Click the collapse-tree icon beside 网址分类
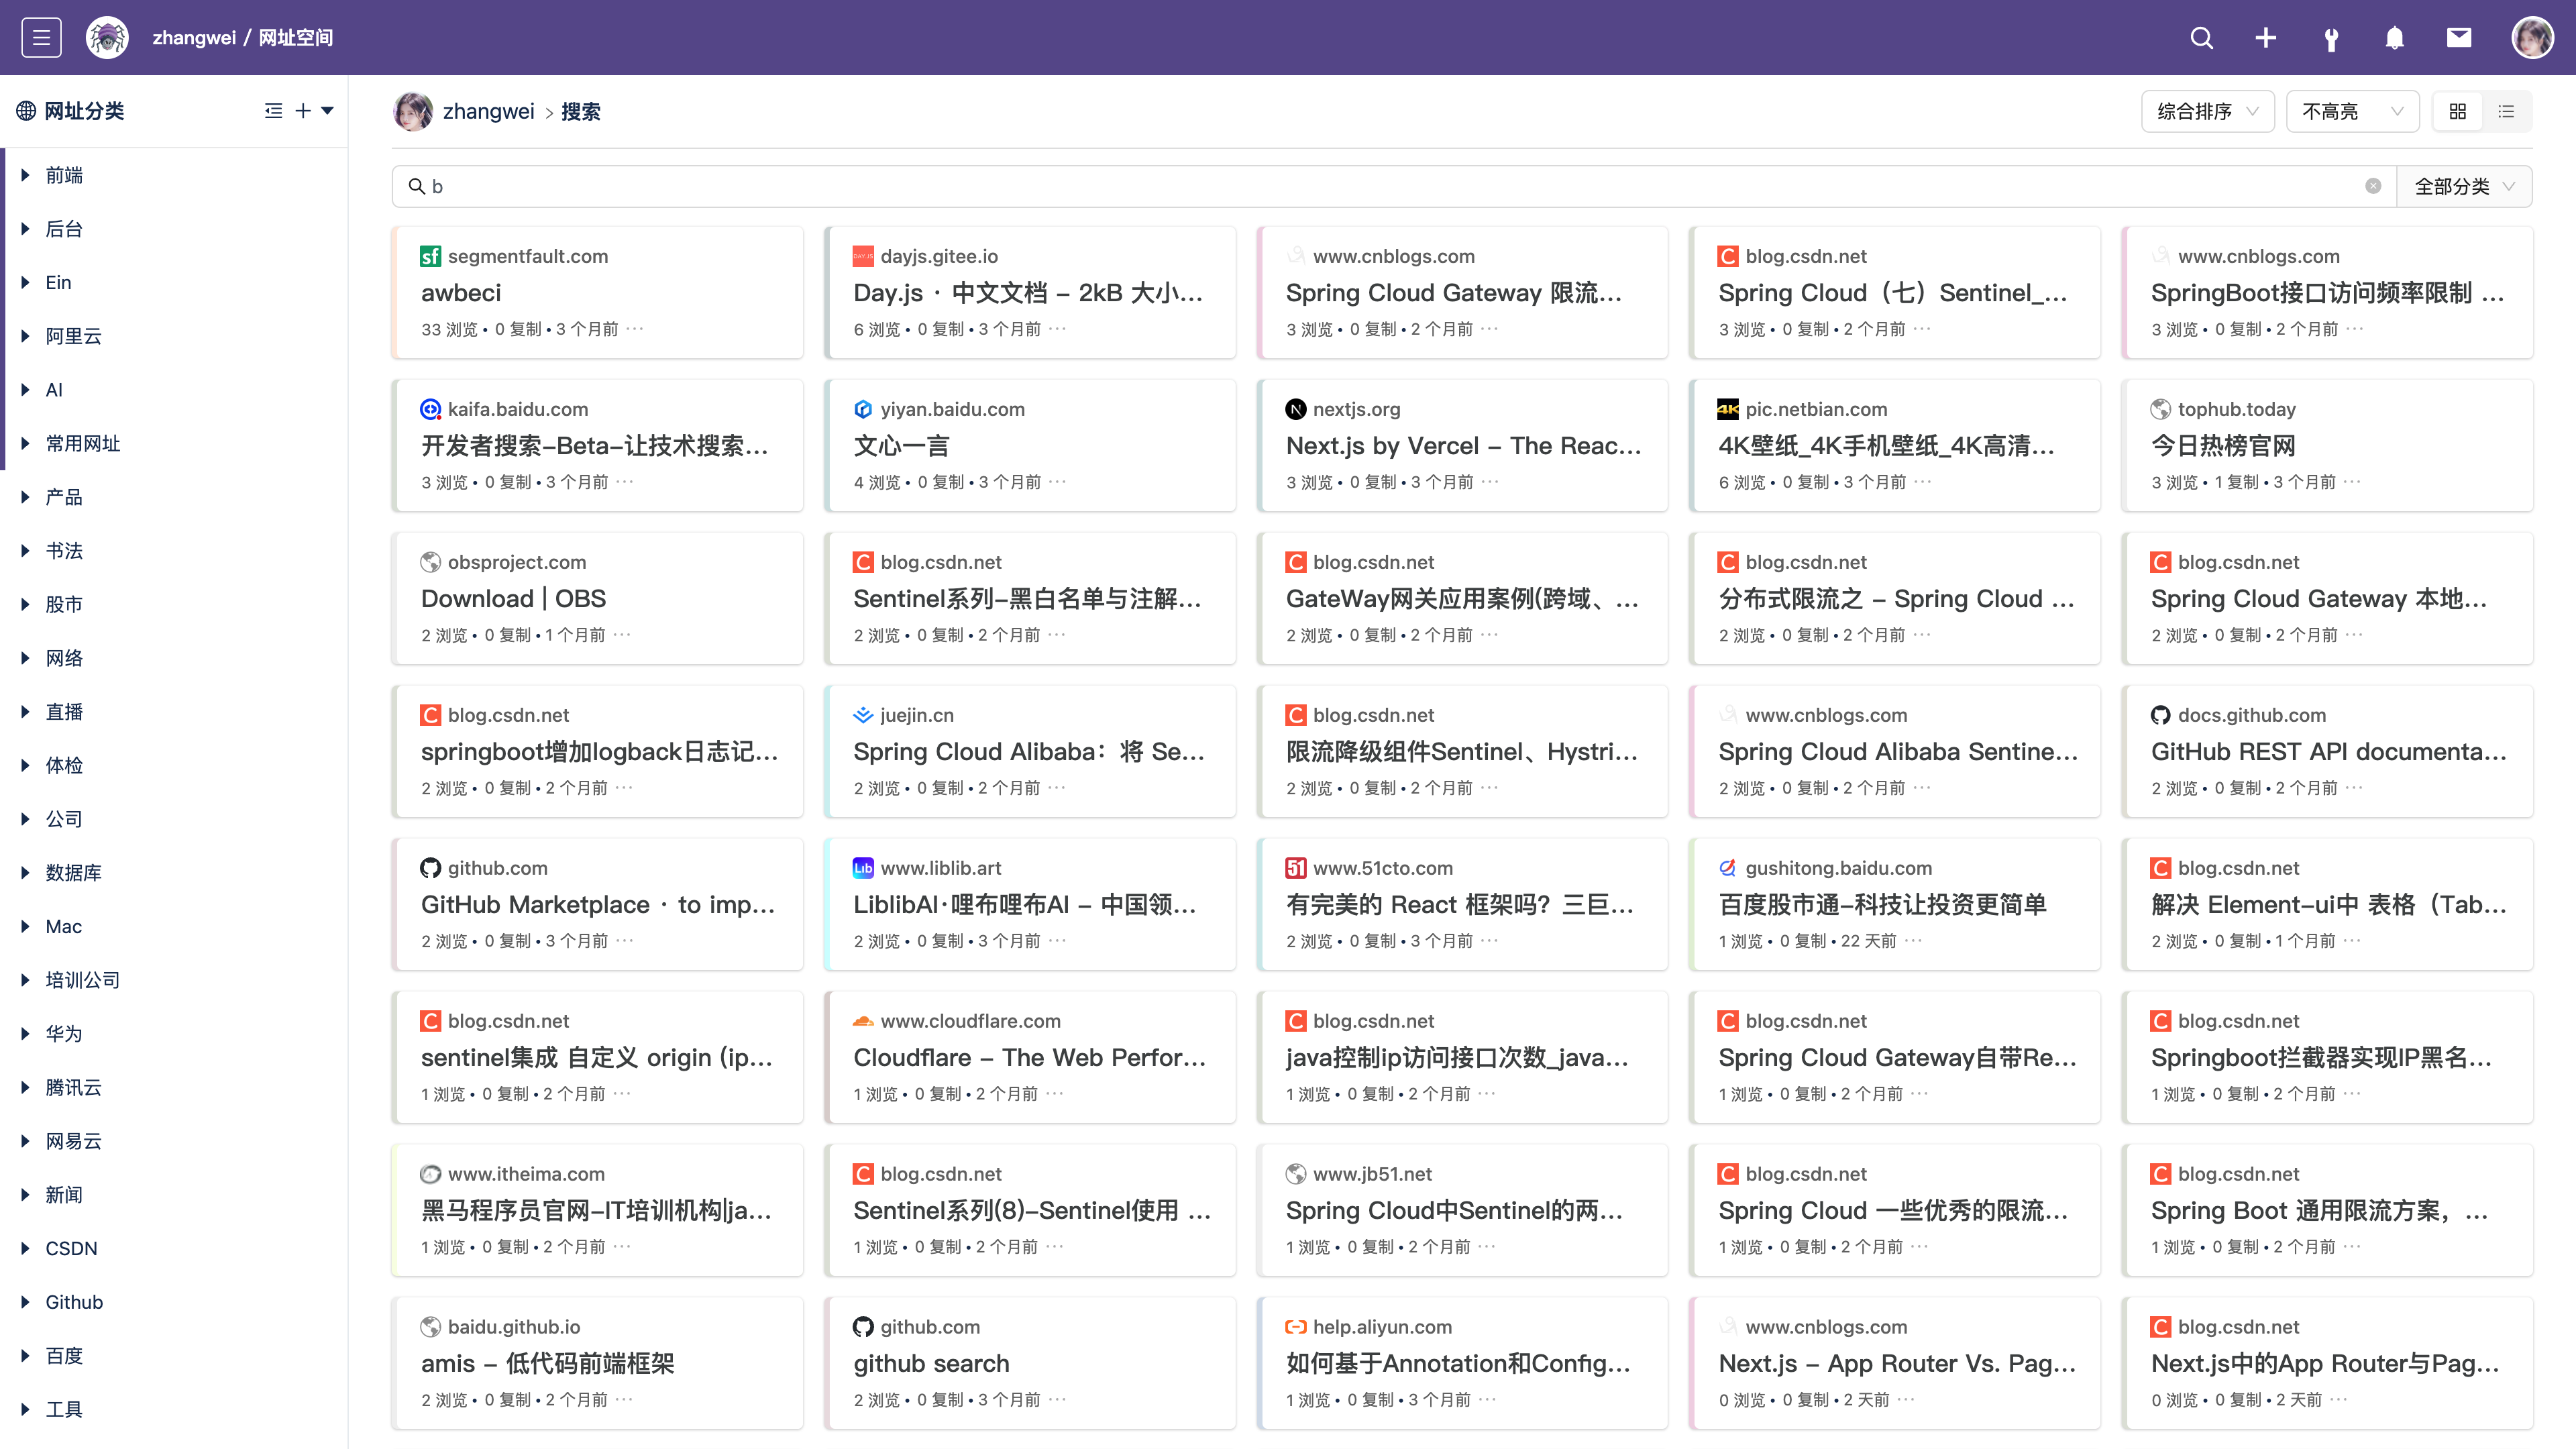The image size is (2576, 1449). pos(273,111)
